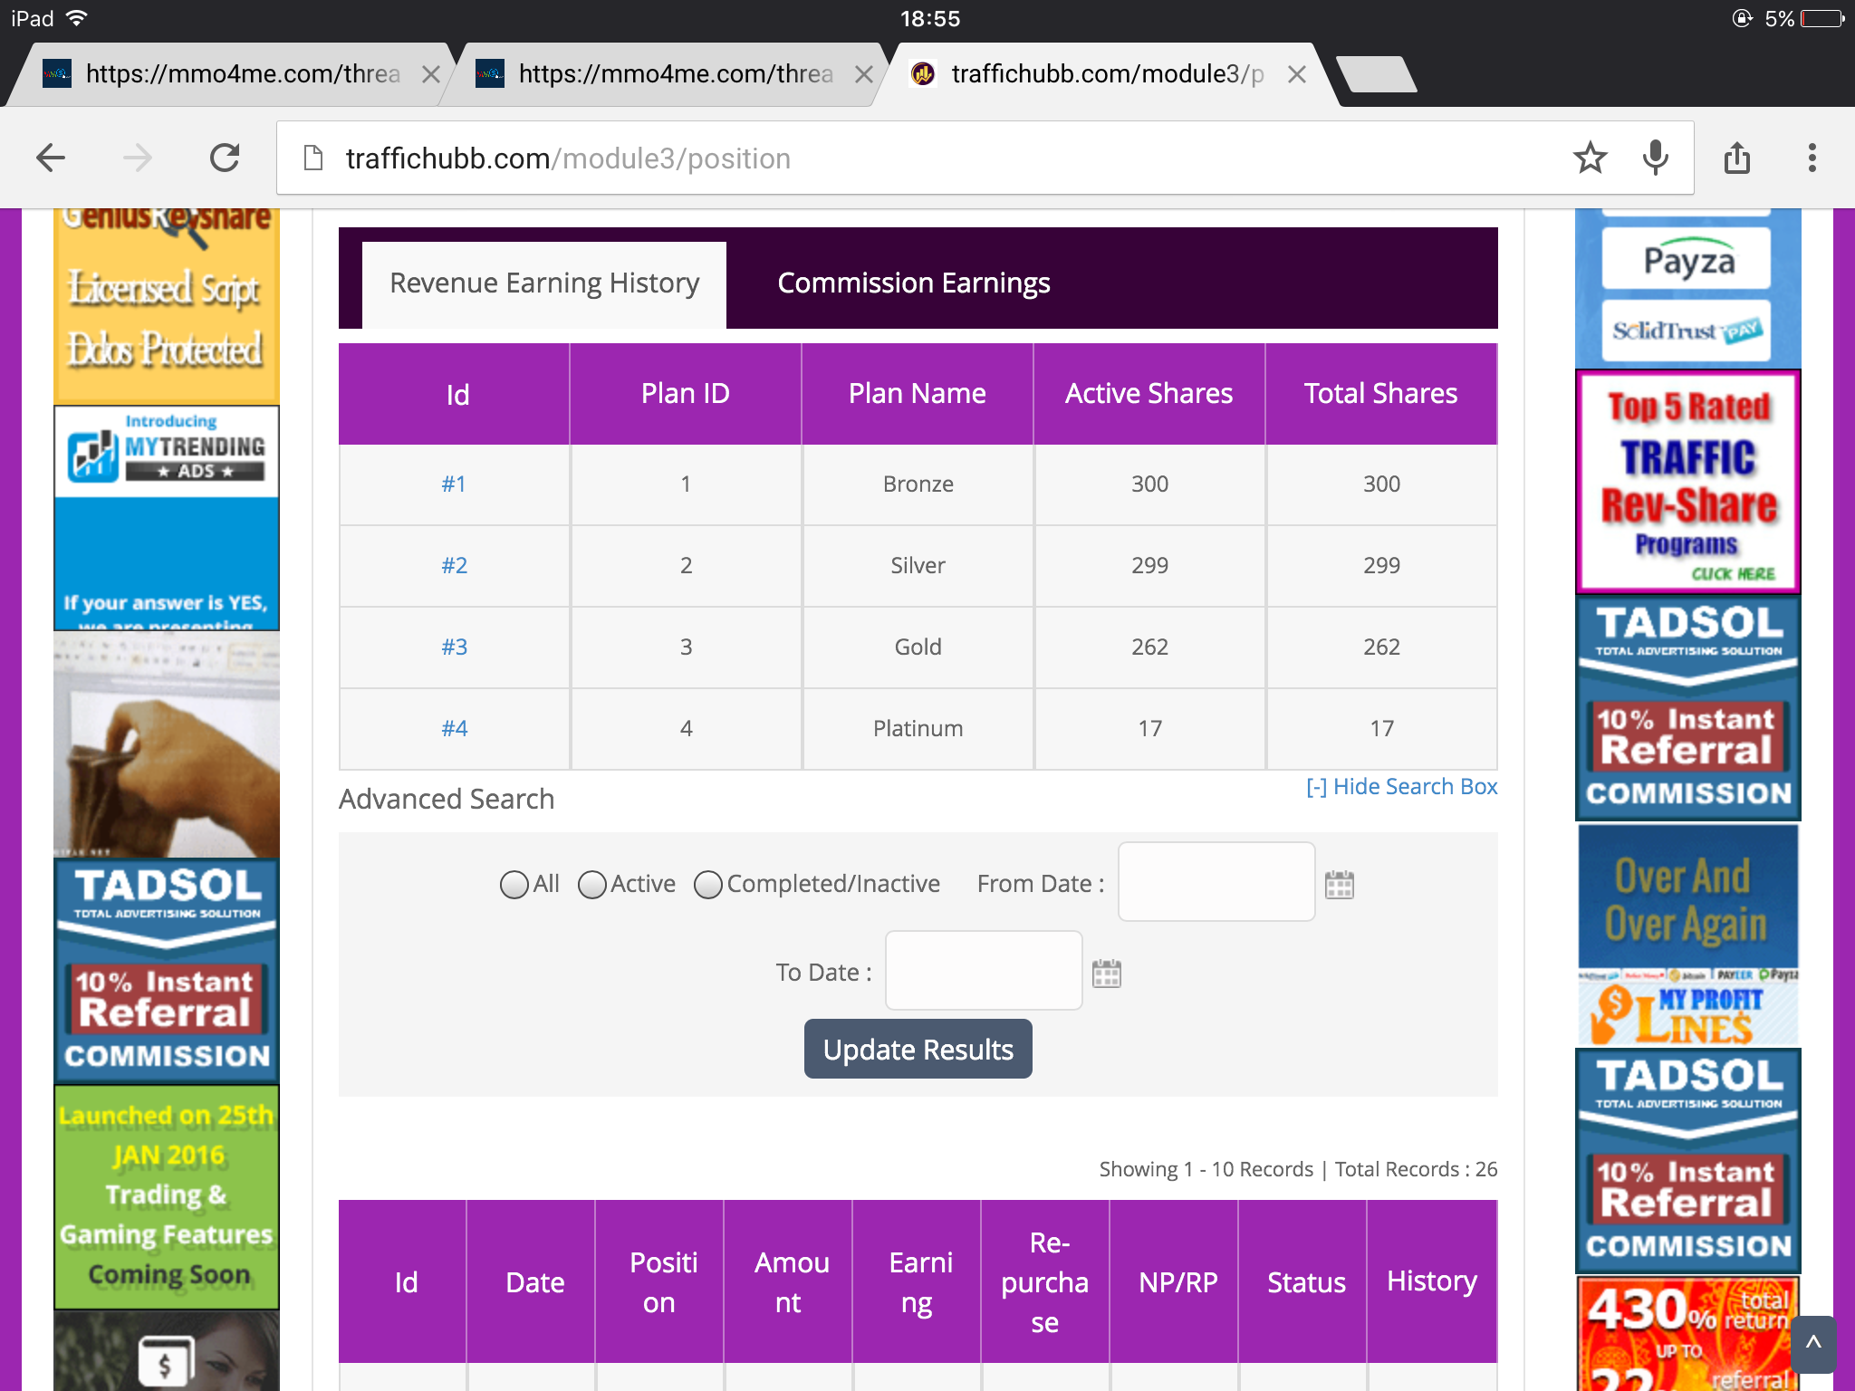Tap the microphone voice search icon
Image resolution: width=1855 pixels, height=1391 pixels.
[1655, 158]
